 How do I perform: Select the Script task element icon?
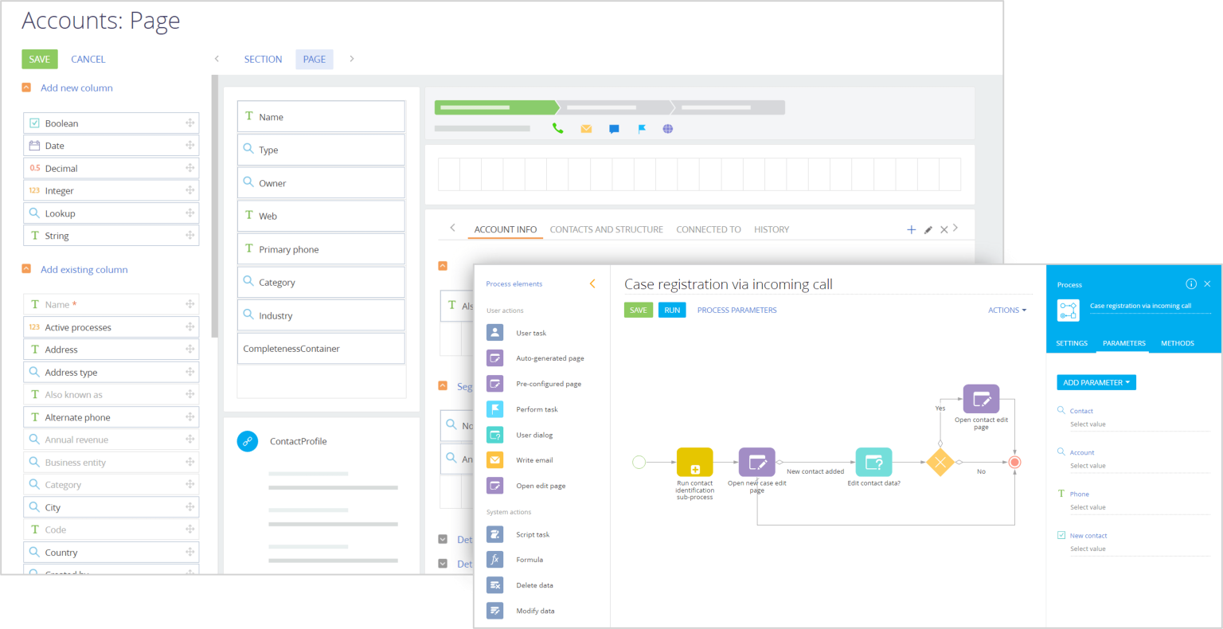tap(494, 534)
